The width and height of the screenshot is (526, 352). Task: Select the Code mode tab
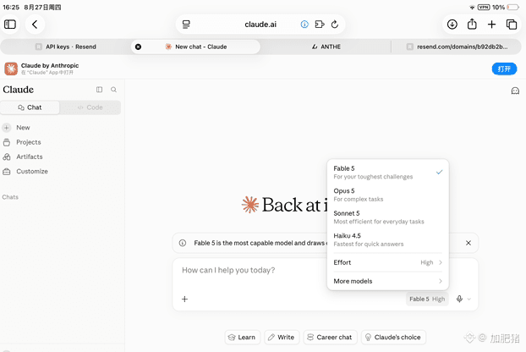pyautogui.click(x=90, y=107)
